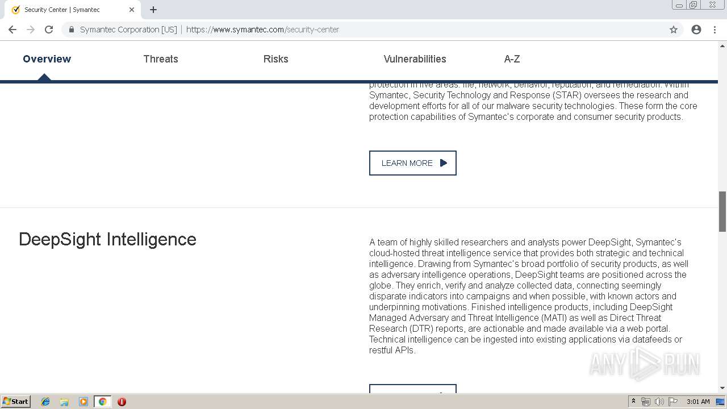The height and width of the screenshot is (409, 727).
Task: Open the media player taskbar icon
Action: tap(83, 402)
